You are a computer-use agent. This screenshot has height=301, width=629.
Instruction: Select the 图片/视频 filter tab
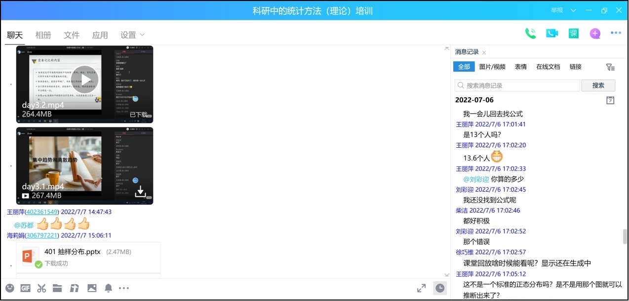(x=492, y=67)
